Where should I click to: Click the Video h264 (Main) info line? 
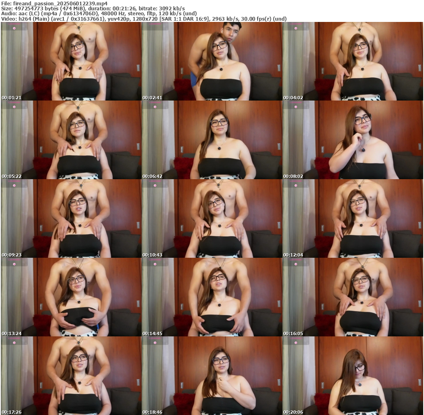[144, 19]
